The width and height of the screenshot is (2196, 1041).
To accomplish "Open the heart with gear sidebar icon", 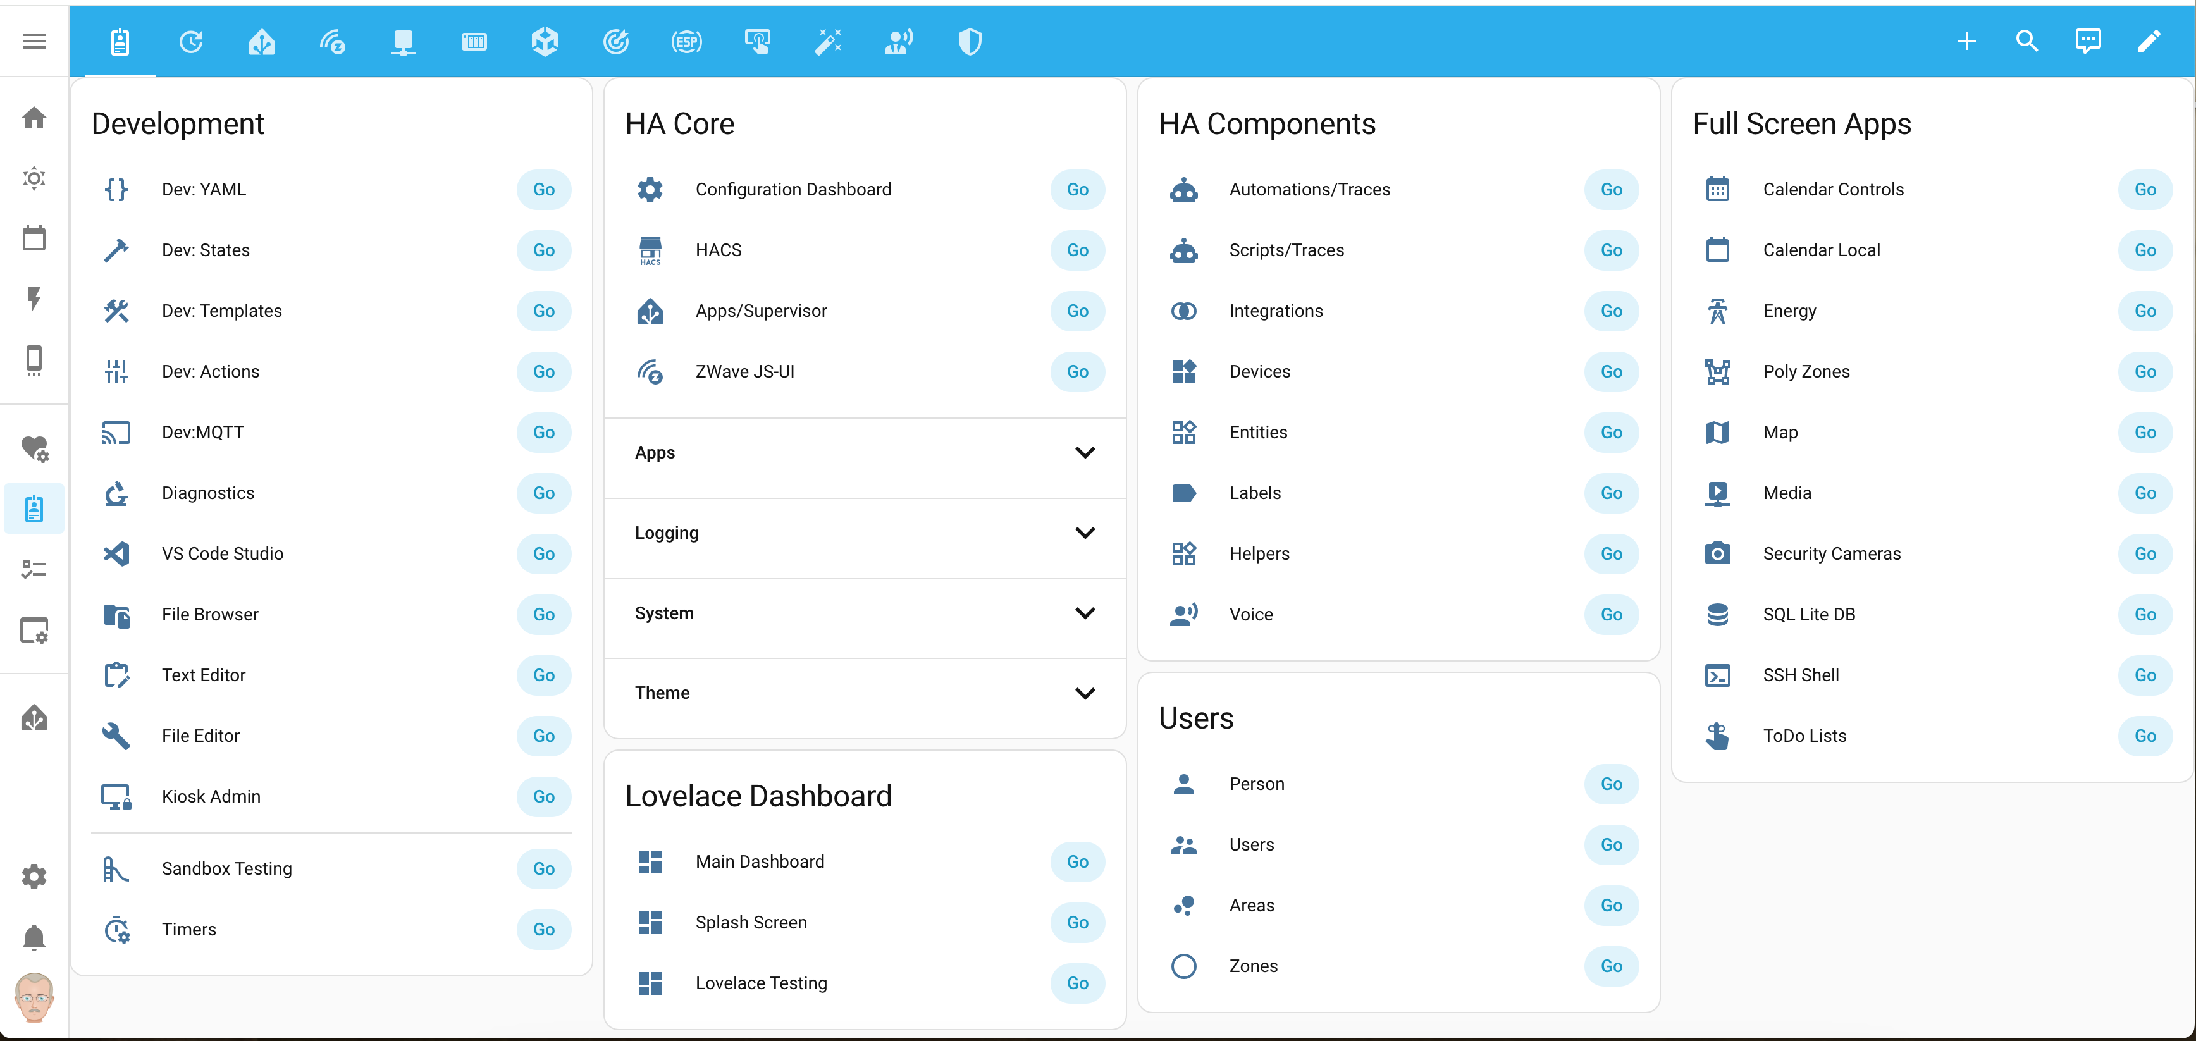I will [34, 448].
